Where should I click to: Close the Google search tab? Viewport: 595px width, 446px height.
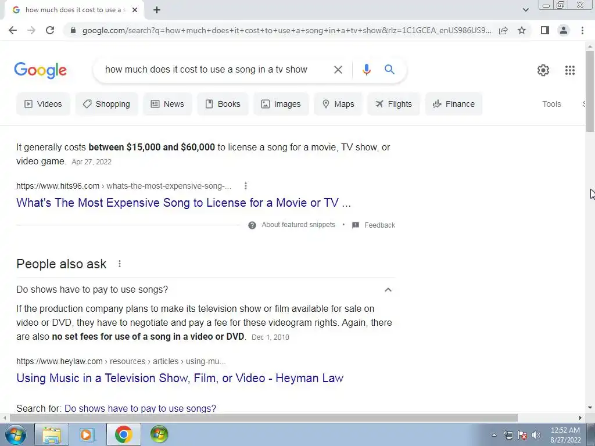coord(135,10)
